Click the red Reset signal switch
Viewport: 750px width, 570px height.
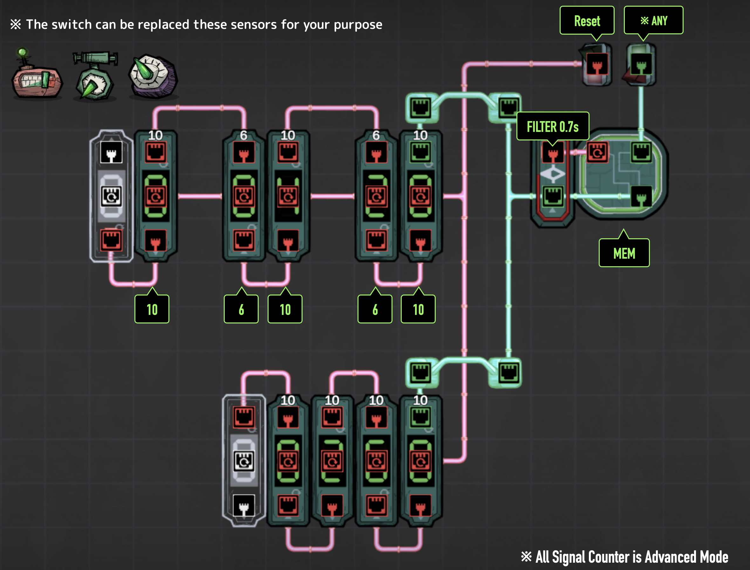[x=597, y=64]
